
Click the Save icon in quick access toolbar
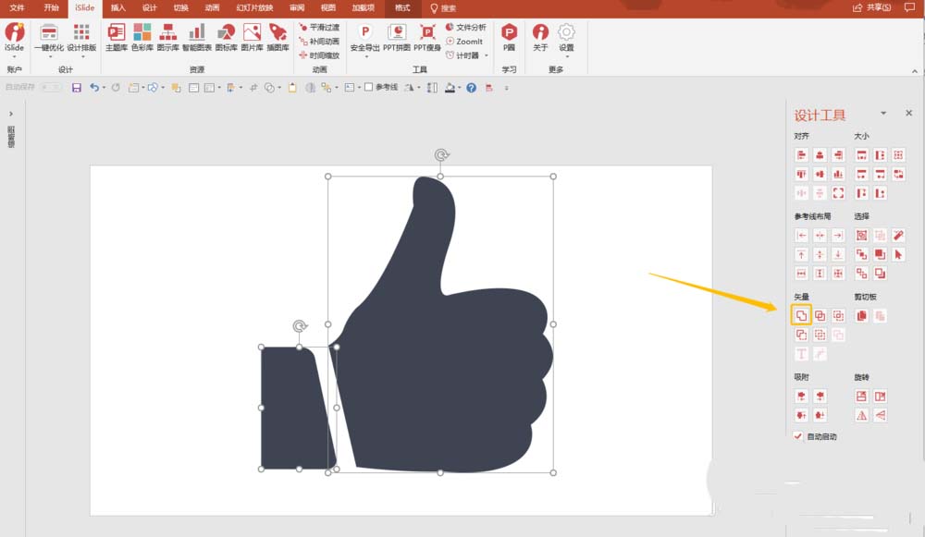77,87
